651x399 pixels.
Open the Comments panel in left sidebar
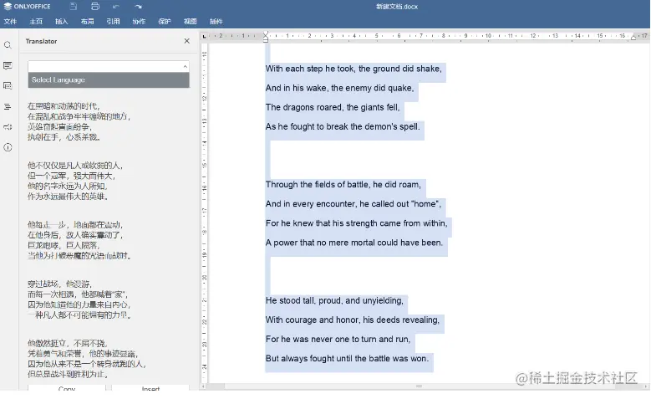(x=8, y=65)
